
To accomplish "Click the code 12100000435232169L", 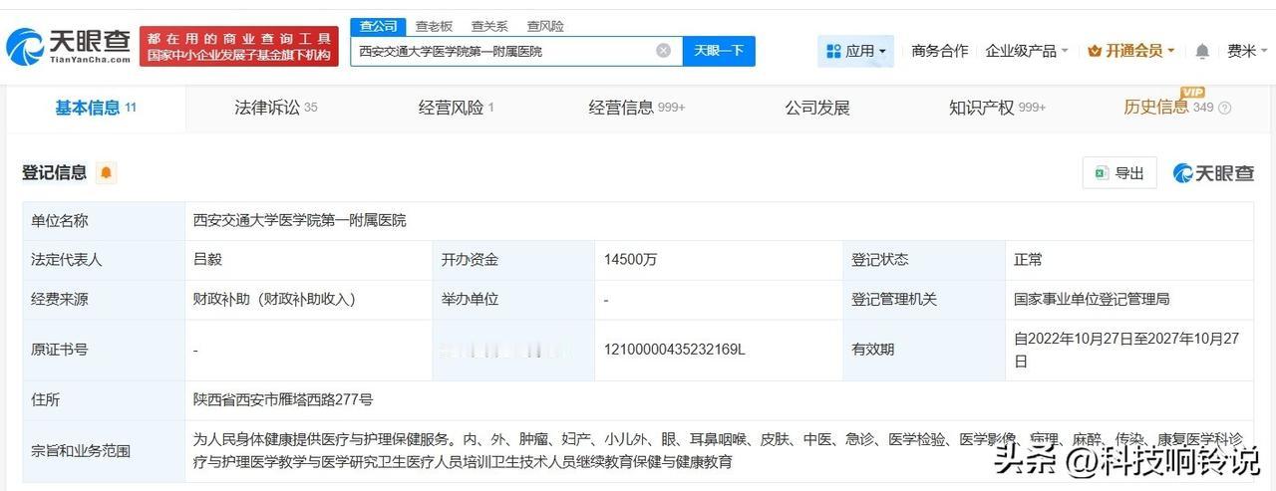I will [x=675, y=350].
